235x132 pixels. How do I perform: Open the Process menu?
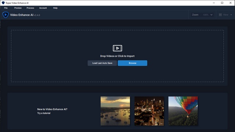(30, 8)
